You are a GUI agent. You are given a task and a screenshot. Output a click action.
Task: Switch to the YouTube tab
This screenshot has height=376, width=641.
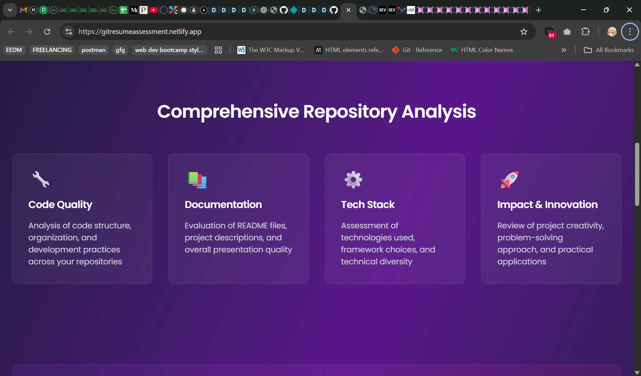[154, 10]
